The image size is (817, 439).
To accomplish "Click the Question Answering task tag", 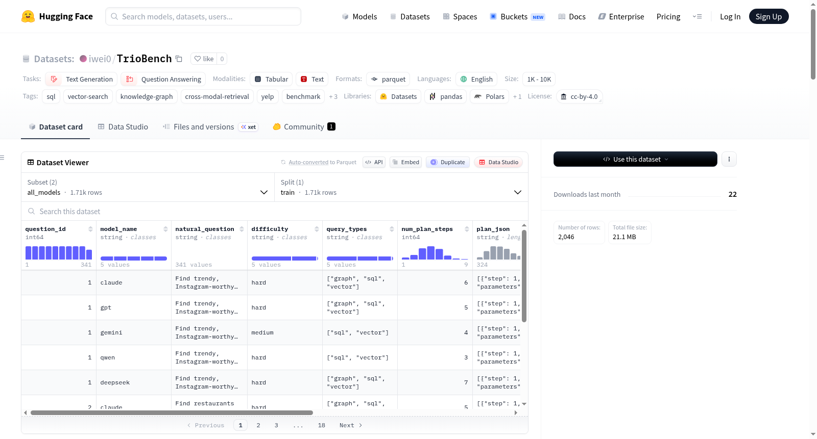I will pyautogui.click(x=163, y=79).
